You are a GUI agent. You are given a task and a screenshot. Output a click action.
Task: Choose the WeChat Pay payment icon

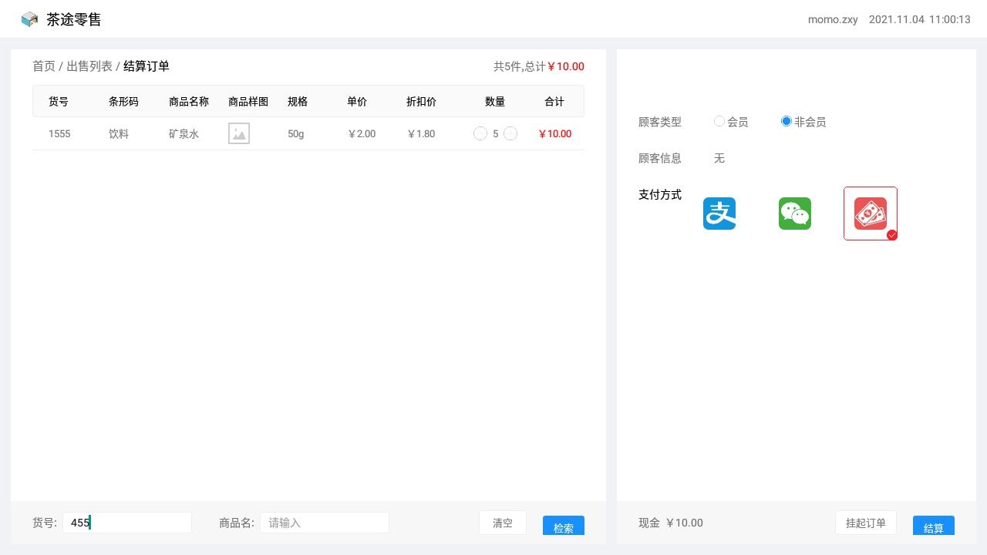click(x=794, y=214)
